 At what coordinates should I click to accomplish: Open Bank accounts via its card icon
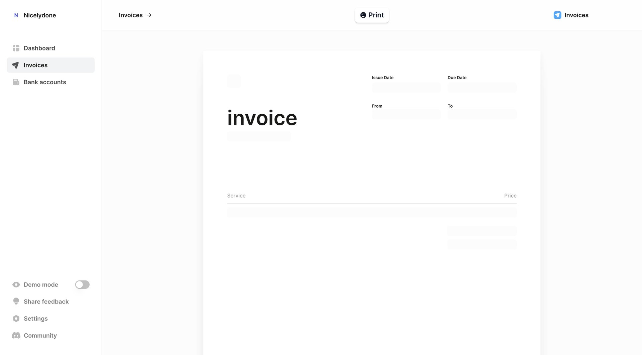pos(16,82)
